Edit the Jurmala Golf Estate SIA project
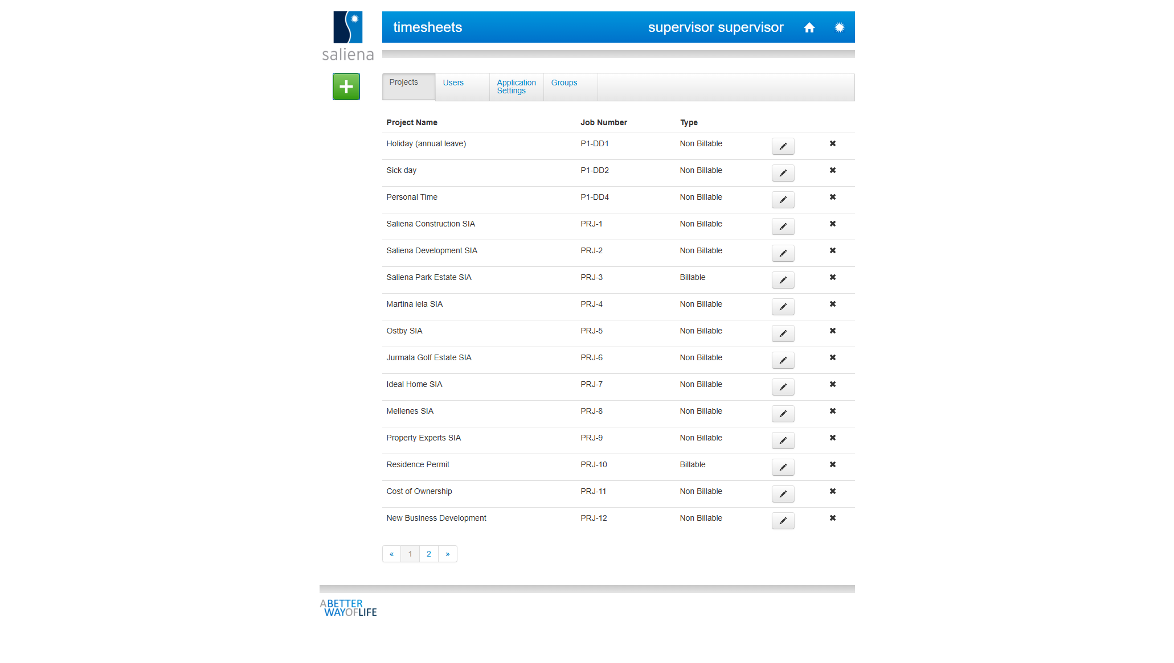 tap(783, 360)
